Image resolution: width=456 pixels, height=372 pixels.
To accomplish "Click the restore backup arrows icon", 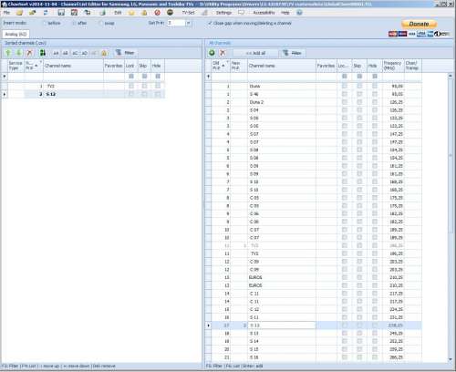I will (46, 13).
